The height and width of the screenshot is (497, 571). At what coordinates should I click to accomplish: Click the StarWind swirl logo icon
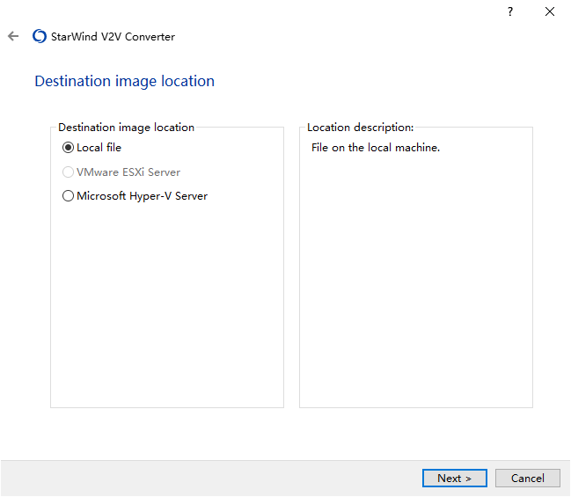click(x=40, y=36)
